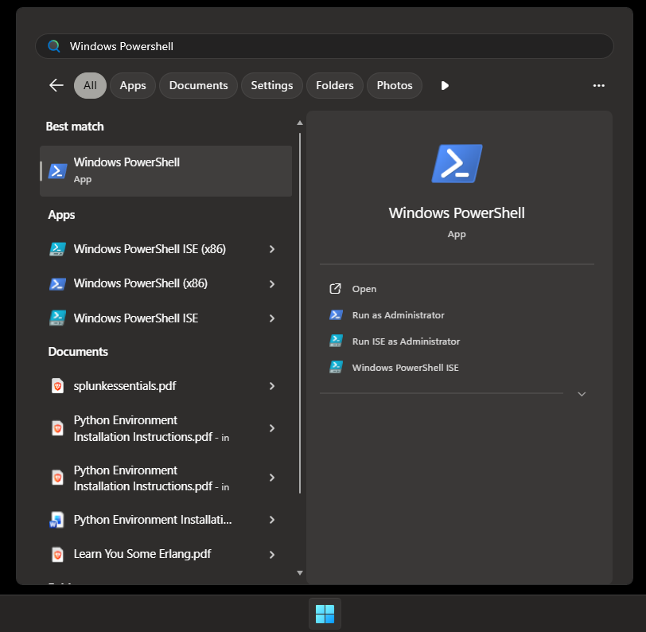This screenshot has height=632, width=646.
Task: Expand Windows PowerShell (x86) options chevron
Action: [x=272, y=284]
